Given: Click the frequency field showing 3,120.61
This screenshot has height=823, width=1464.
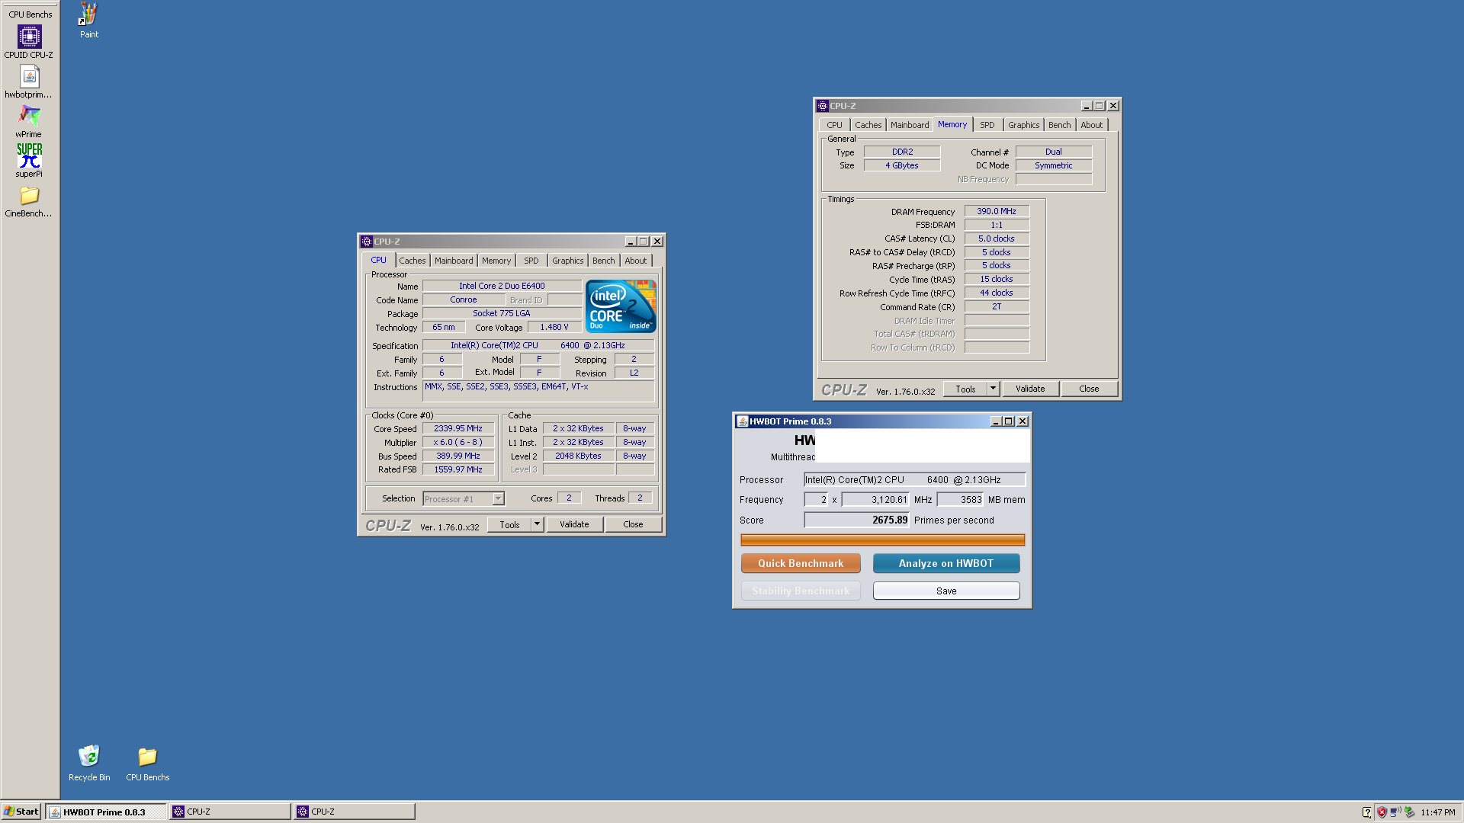Looking at the screenshot, I should (875, 500).
